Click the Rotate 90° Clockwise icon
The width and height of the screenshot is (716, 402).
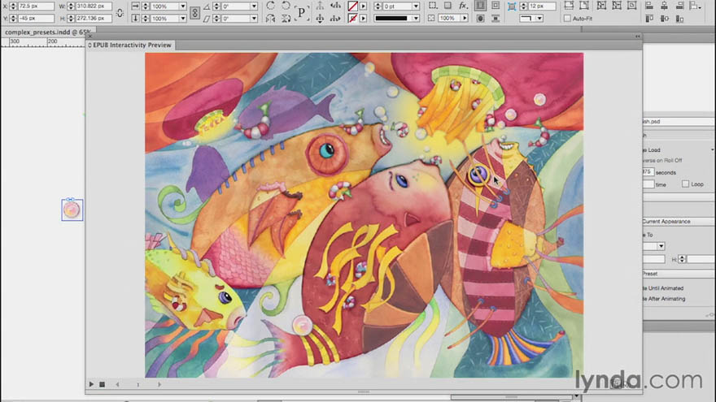click(270, 6)
